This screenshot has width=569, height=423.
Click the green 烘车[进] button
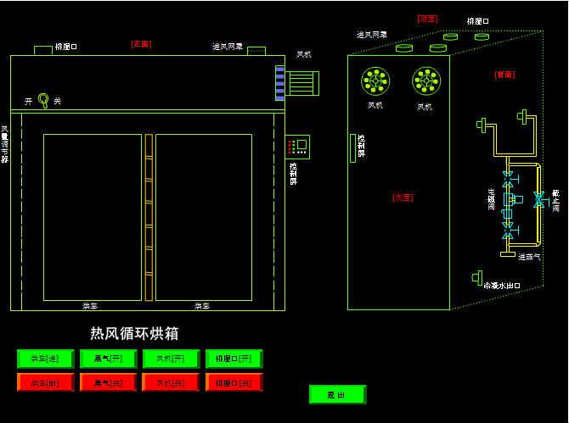click(45, 359)
